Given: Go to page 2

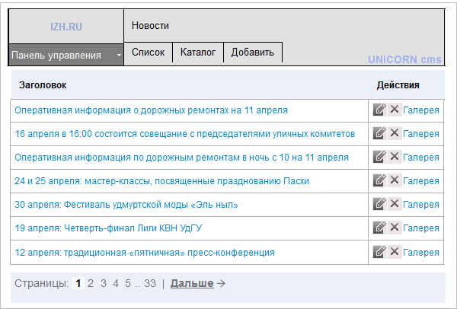Looking at the screenshot, I should point(91,283).
